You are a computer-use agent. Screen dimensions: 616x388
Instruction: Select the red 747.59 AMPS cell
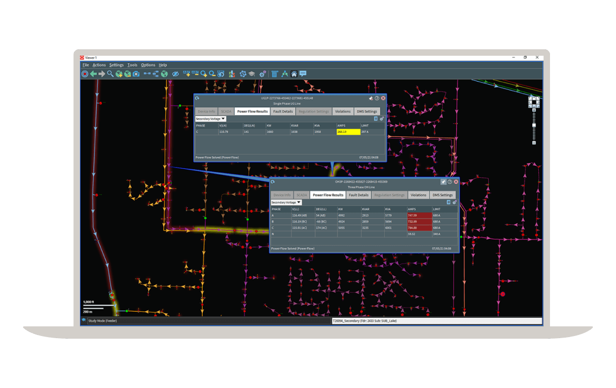[420, 215]
